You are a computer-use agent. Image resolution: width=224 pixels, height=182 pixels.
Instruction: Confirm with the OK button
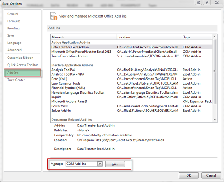coord(188,176)
